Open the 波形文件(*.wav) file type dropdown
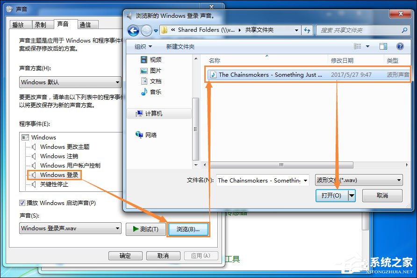Image resolution: width=417 pixels, height=278 pixels. click(x=358, y=180)
